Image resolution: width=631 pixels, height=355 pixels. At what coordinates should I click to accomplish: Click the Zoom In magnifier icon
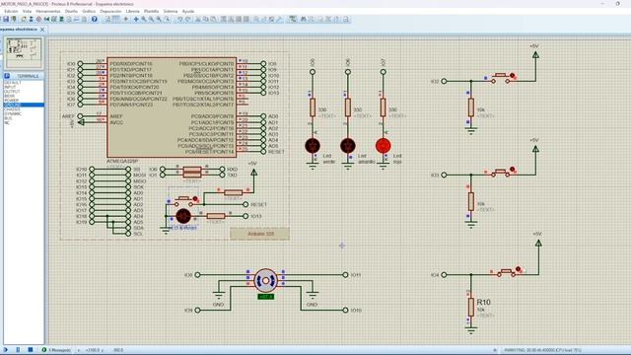point(144,19)
